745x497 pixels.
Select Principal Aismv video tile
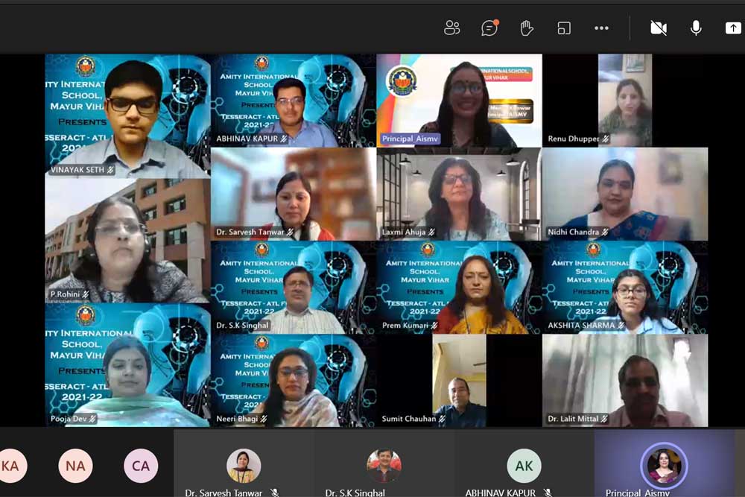click(x=459, y=101)
